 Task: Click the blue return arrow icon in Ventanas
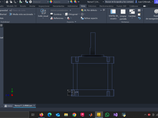[x=139, y=18]
